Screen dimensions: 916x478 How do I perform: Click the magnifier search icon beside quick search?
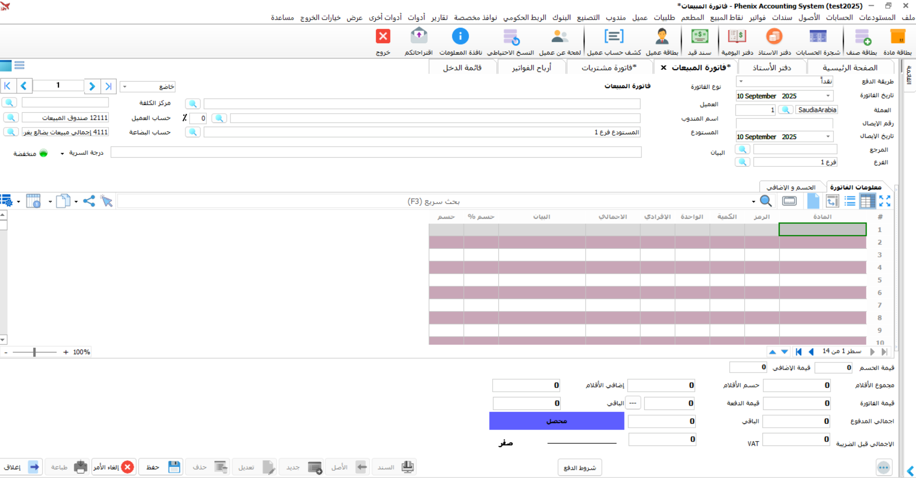(x=766, y=201)
